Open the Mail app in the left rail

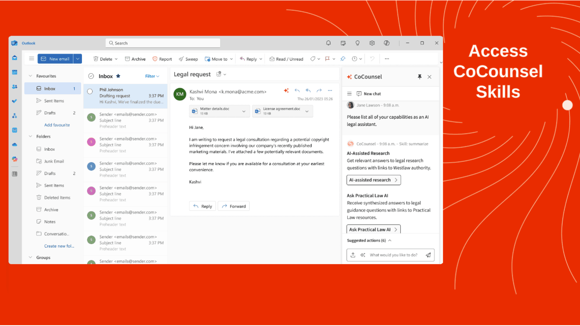click(14, 58)
